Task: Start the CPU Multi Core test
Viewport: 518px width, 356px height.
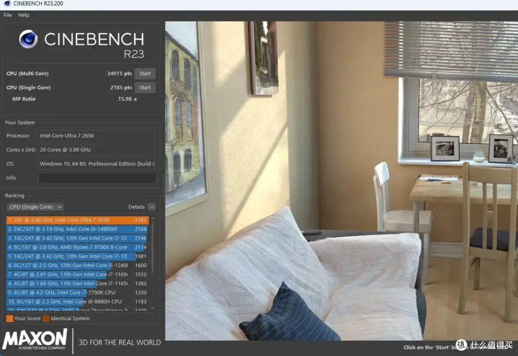Action: click(x=145, y=74)
